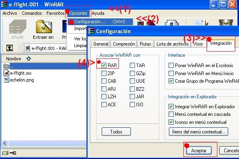
Task: Maximize the WinRAR window
Action: click(x=223, y=4)
